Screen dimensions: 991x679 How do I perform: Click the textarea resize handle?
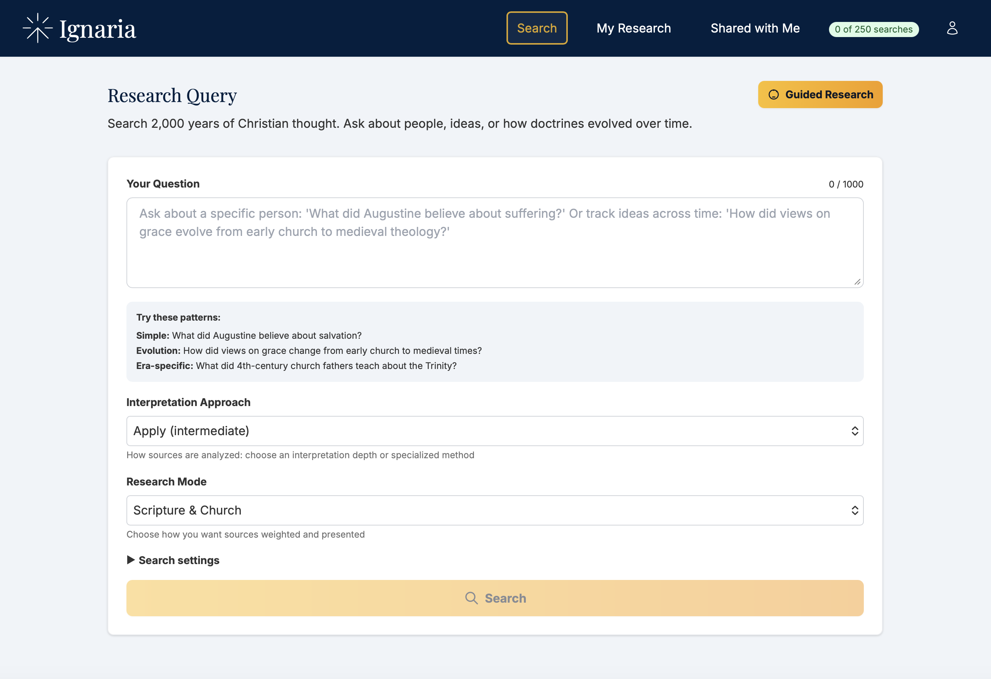(857, 281)
